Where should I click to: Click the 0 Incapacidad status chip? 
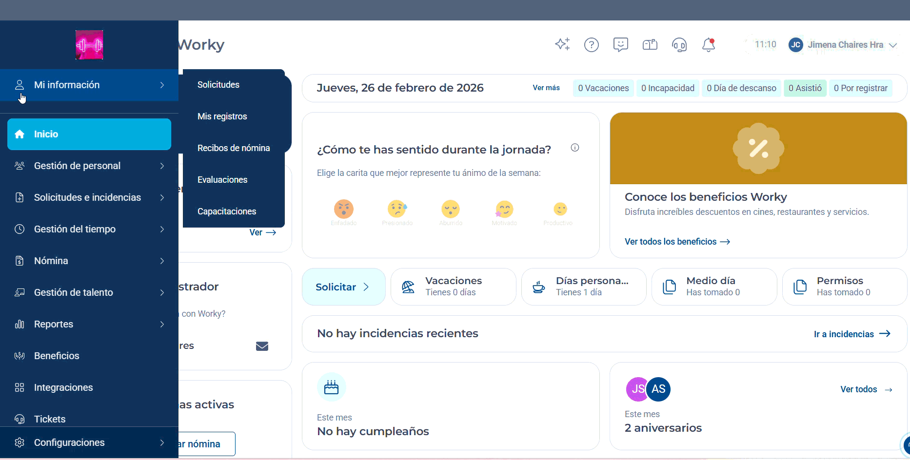click(668, 88)
